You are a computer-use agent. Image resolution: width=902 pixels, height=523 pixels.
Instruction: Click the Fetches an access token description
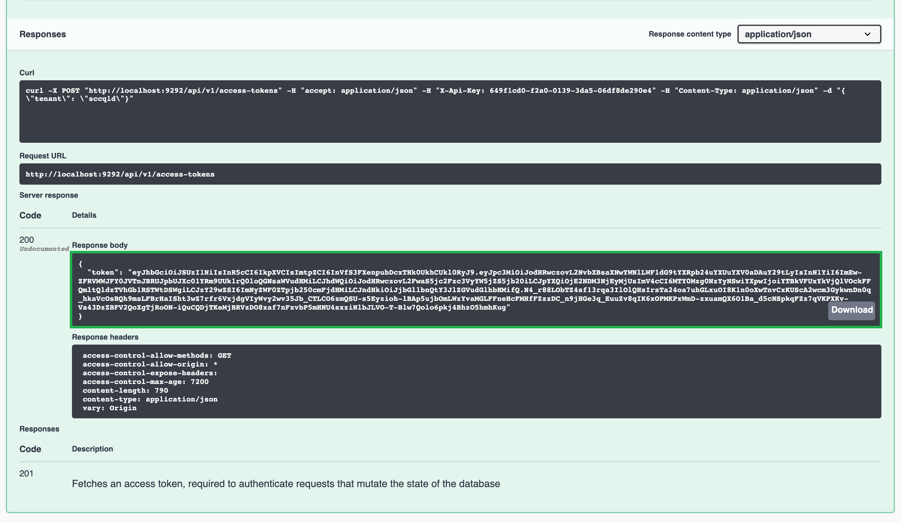coord(286,484)
